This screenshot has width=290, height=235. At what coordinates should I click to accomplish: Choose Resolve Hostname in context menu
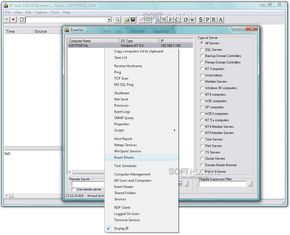point(142,66)
